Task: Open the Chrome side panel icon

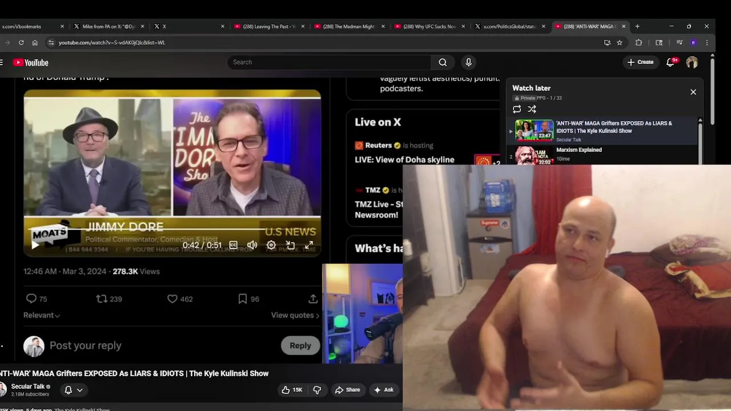Action: 659,42
